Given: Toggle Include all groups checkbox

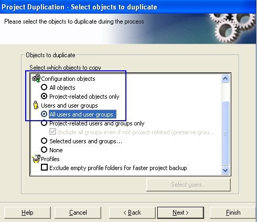Looking at the screenshot, I should [52, 132].
